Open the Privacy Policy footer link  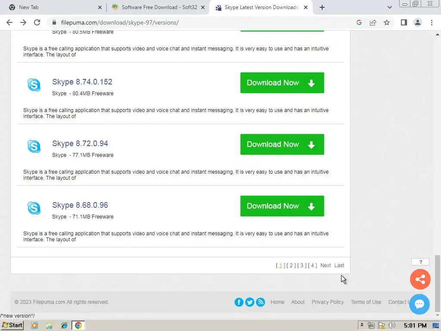[x=328, y=302]
